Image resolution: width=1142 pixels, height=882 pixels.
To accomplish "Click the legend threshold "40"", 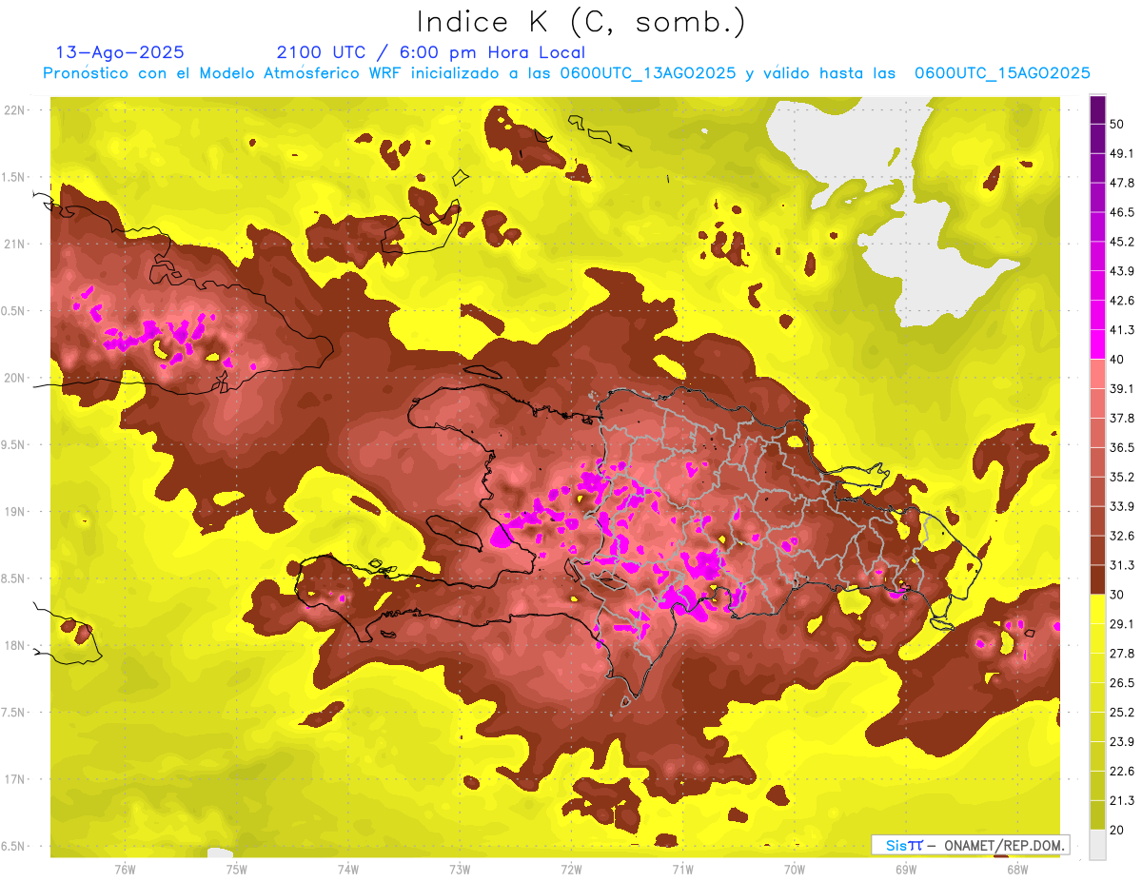I will pyautogui.click(x=1118, y=360).
